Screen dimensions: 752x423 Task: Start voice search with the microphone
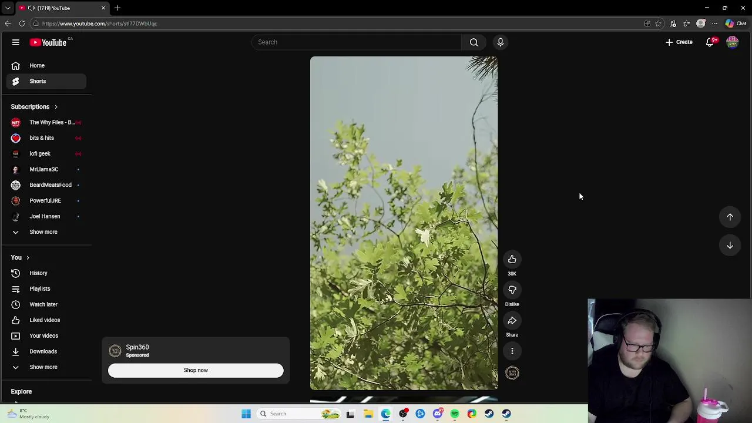coord(501,42)
